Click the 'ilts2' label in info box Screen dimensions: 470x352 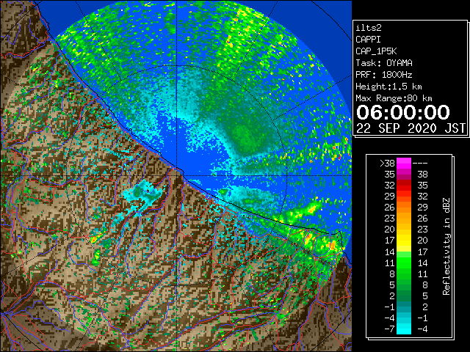[369, 28]
